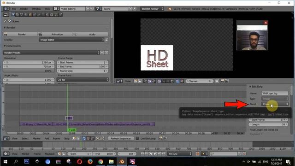Click the Audio mixdown button
Screen dimensions: 295x166
point(91,34)
